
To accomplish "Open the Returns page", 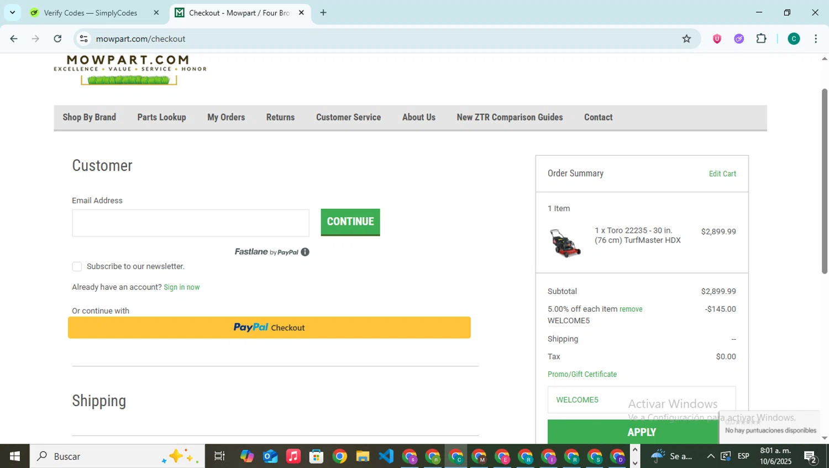I will pos(280,117).
